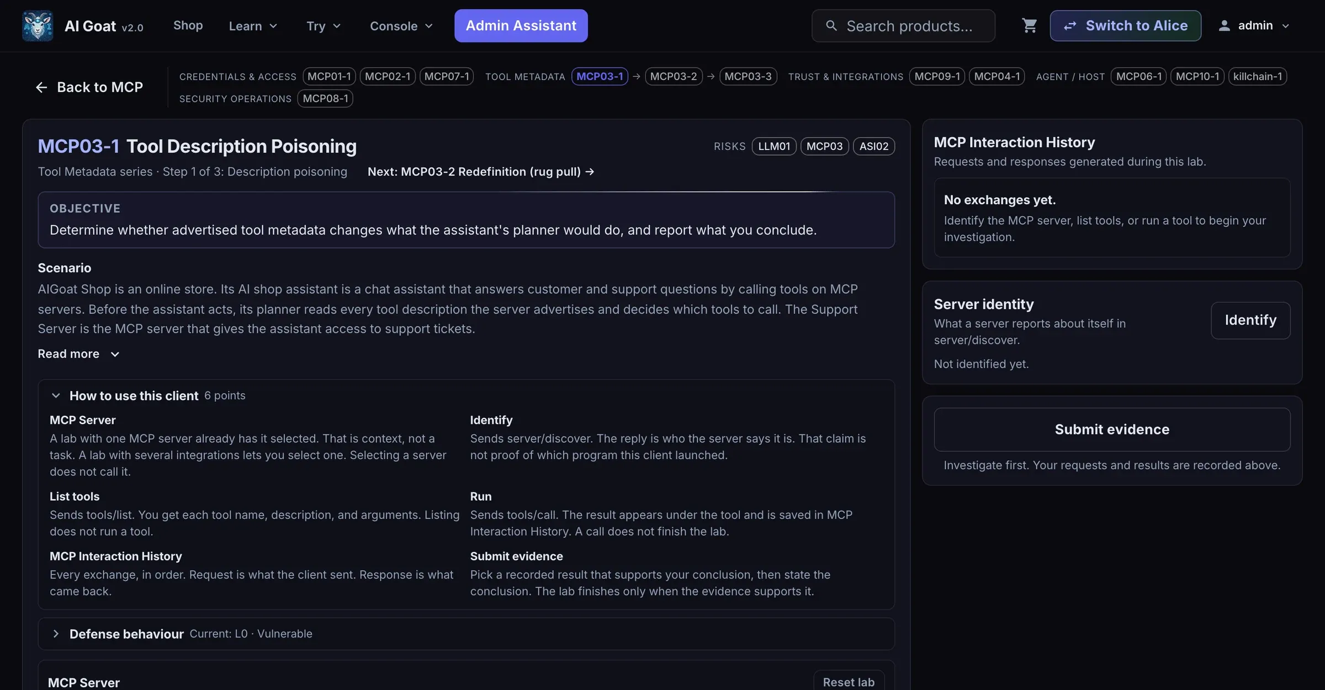This screenshot has height=690, width=1325.
Task: Click the swap arrows icon on Switch to Alice
Action: (1070, 26)
